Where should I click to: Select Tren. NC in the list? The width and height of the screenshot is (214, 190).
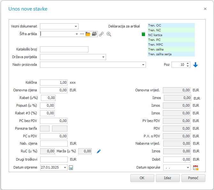click(171, 30)
